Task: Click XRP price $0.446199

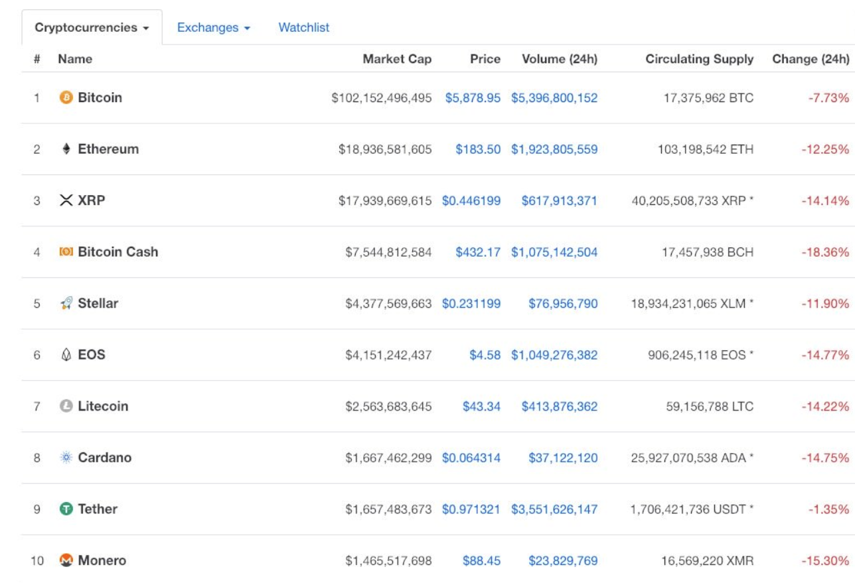Action: tap(471, 201)
